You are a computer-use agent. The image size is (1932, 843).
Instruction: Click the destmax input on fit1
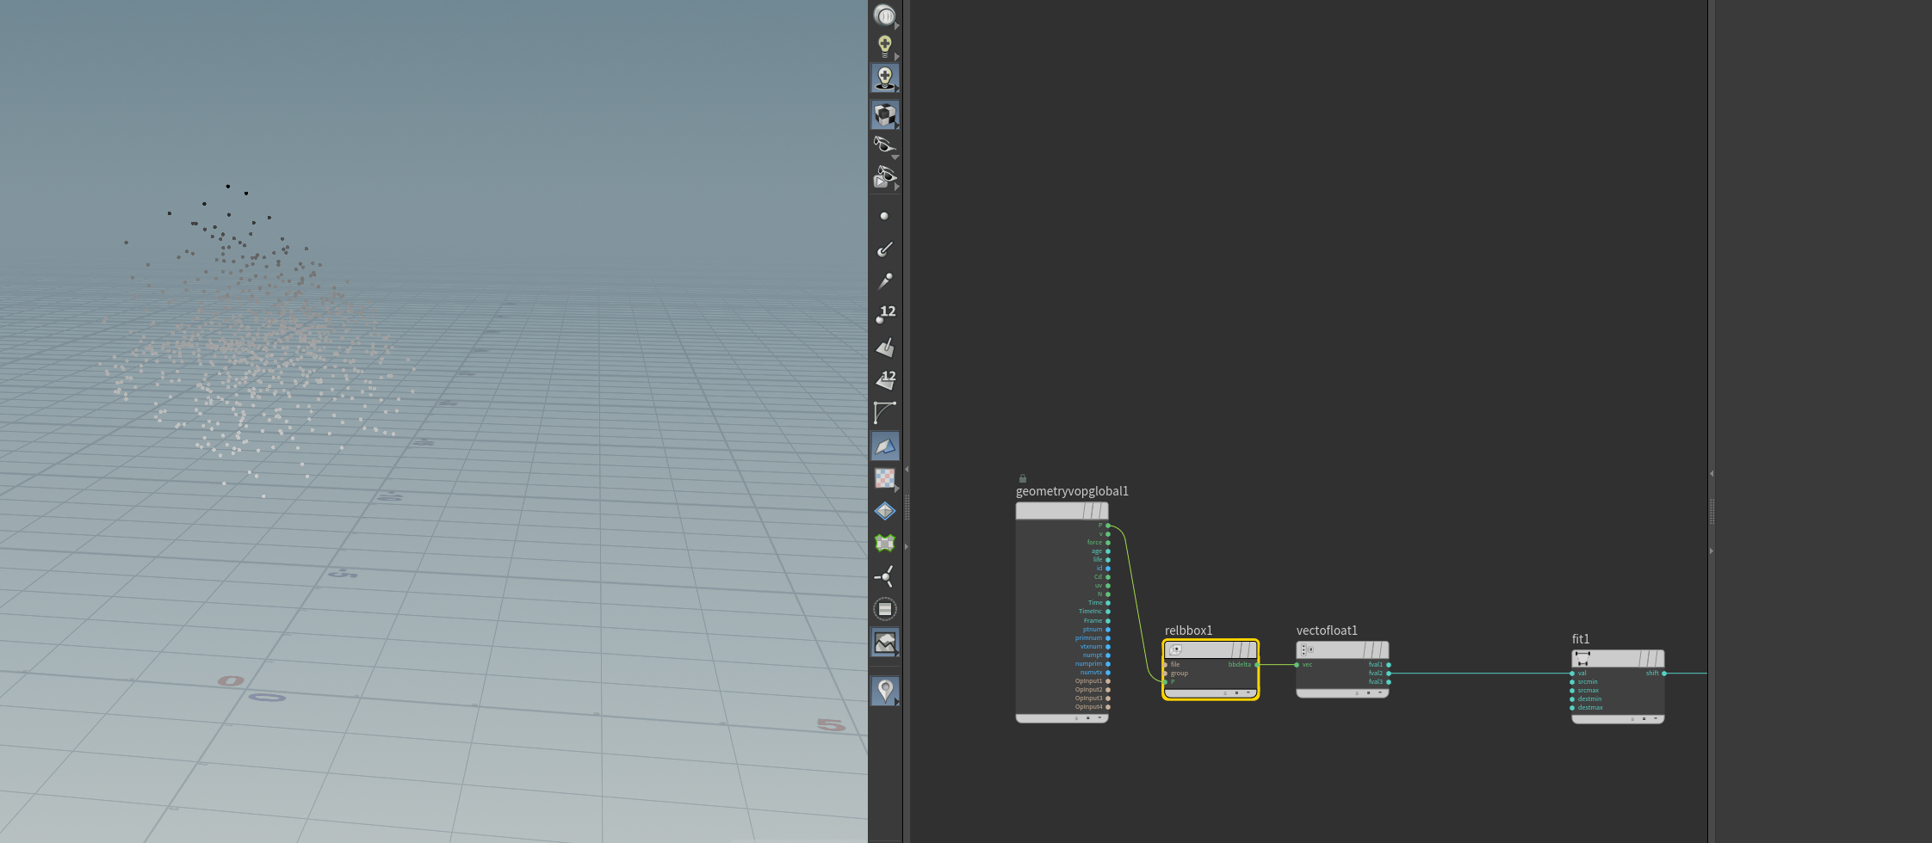[1572, 708]
